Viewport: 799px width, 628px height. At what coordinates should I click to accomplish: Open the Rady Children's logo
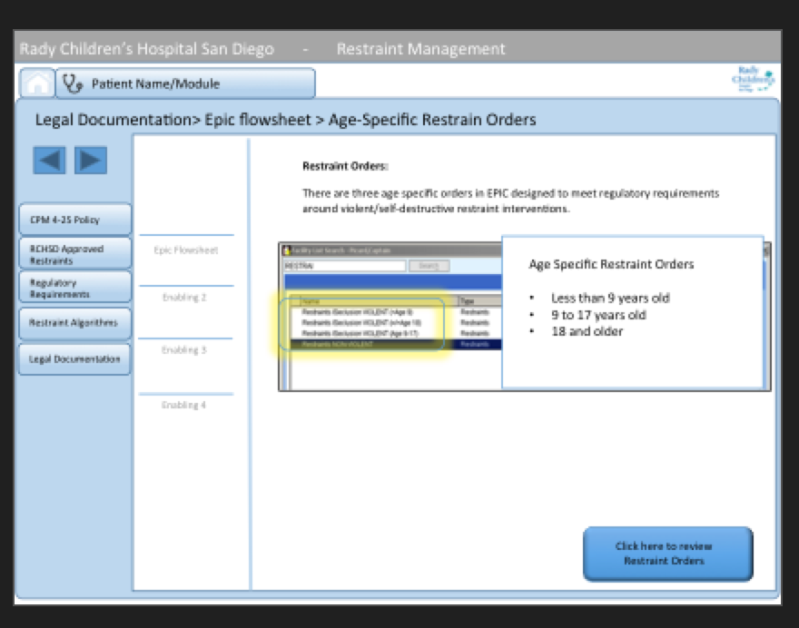click(753, 79)
